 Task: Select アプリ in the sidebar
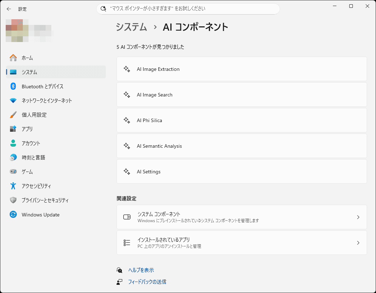(x=56, y=129)
